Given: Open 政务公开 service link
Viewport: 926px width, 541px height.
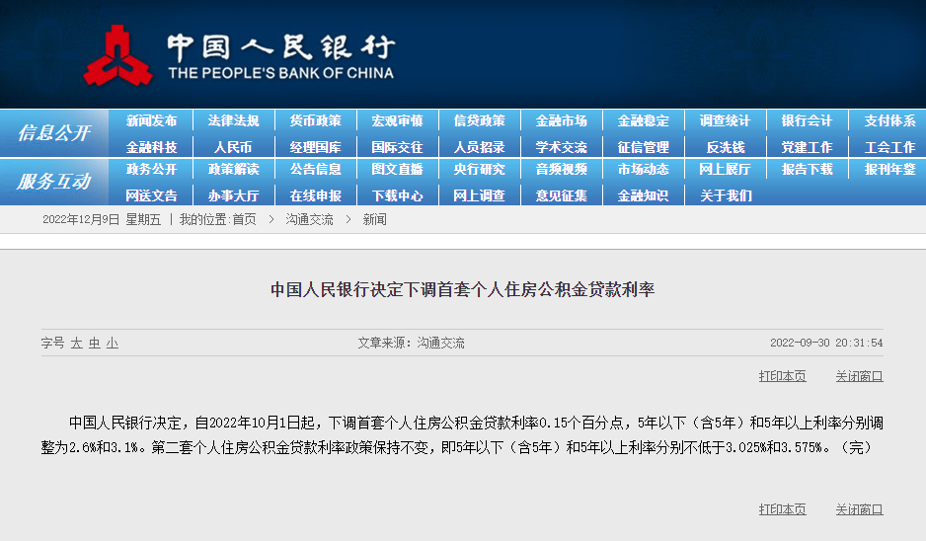Looking at the screenshot, I should (x=151, y=169).
